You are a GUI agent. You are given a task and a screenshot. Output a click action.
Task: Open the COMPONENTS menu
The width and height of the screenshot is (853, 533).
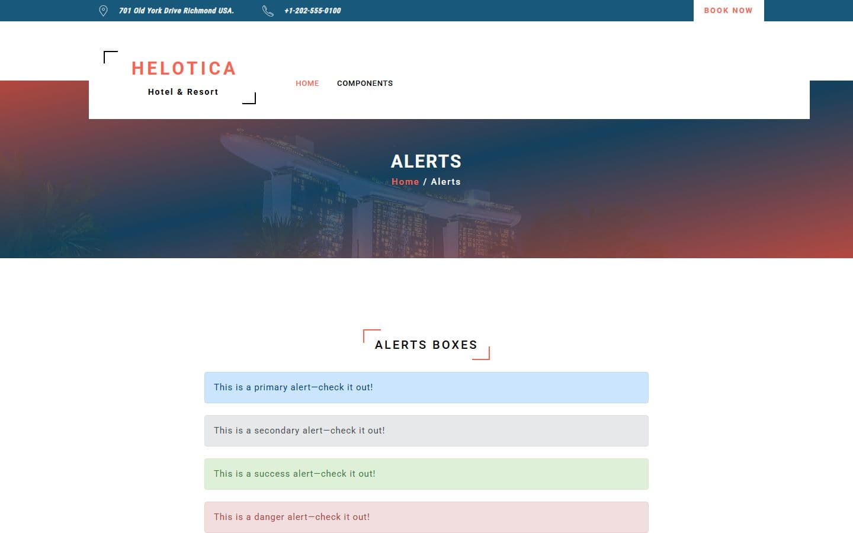(365, 84)
